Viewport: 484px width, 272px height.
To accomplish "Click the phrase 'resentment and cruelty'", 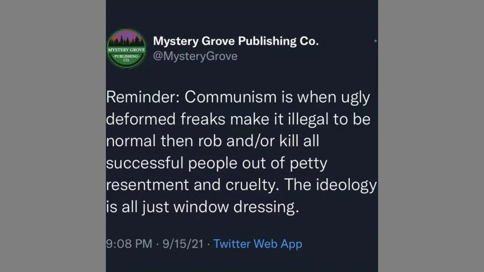I will click(x=193, y=185).
